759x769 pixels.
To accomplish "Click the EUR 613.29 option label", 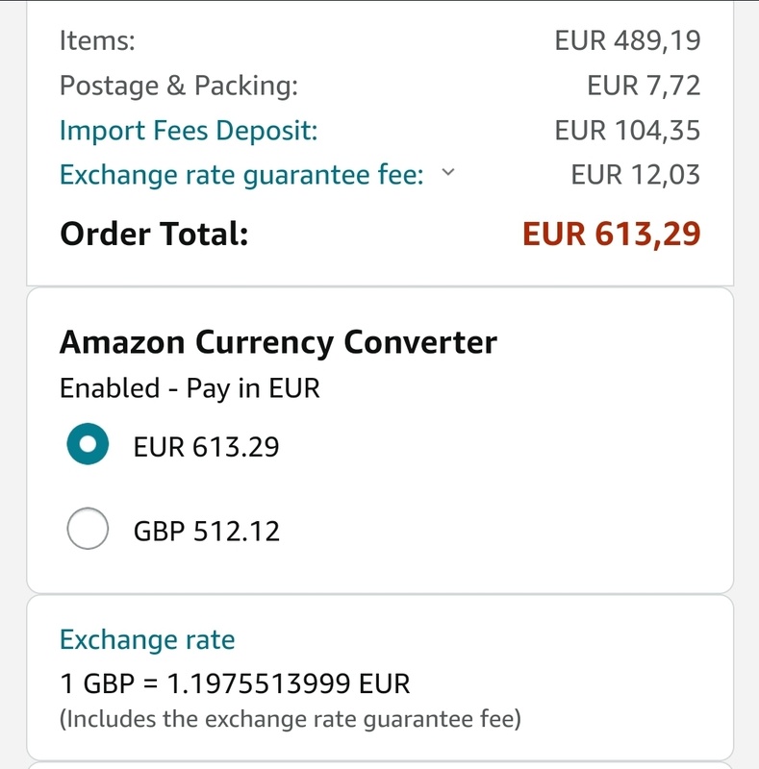I will 206,447.
